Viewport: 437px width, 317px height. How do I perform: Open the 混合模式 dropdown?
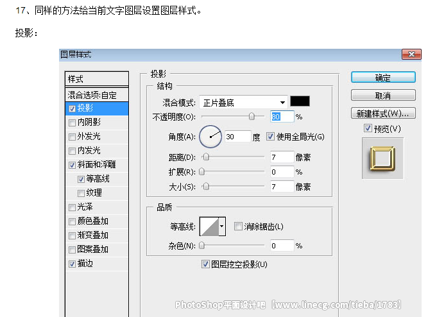243,102
